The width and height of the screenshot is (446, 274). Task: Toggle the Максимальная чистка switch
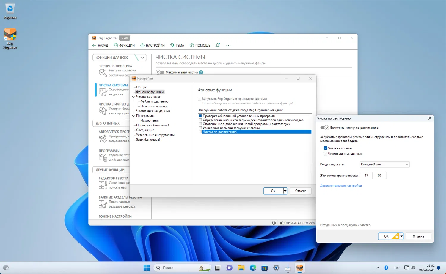(160, 72)
